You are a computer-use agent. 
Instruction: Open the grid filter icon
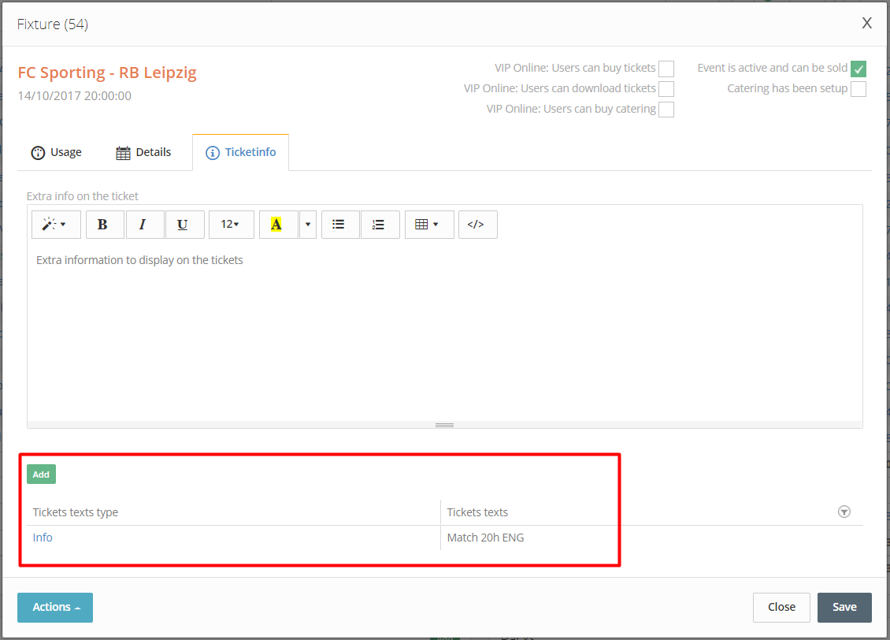click(844, 512)
